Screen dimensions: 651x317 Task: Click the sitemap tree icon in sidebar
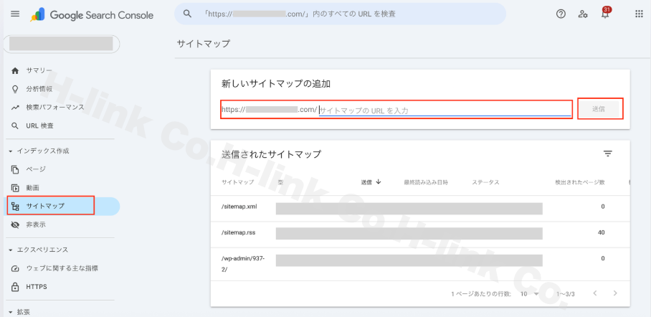click(15, 206)
